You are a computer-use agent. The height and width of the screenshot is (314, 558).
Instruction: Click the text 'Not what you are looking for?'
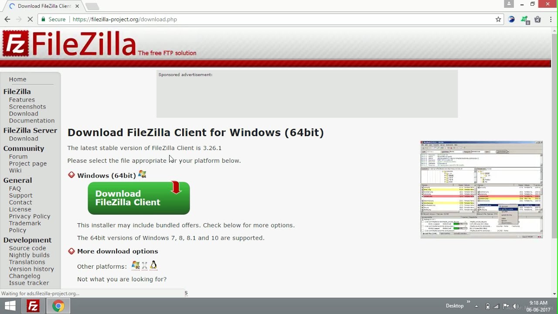tap(122, 279)
